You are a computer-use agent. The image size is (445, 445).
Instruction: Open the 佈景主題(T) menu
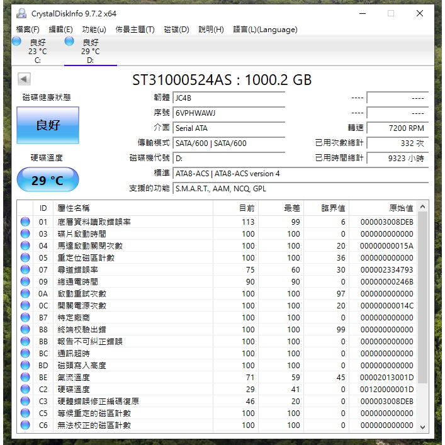click(135, 30)
